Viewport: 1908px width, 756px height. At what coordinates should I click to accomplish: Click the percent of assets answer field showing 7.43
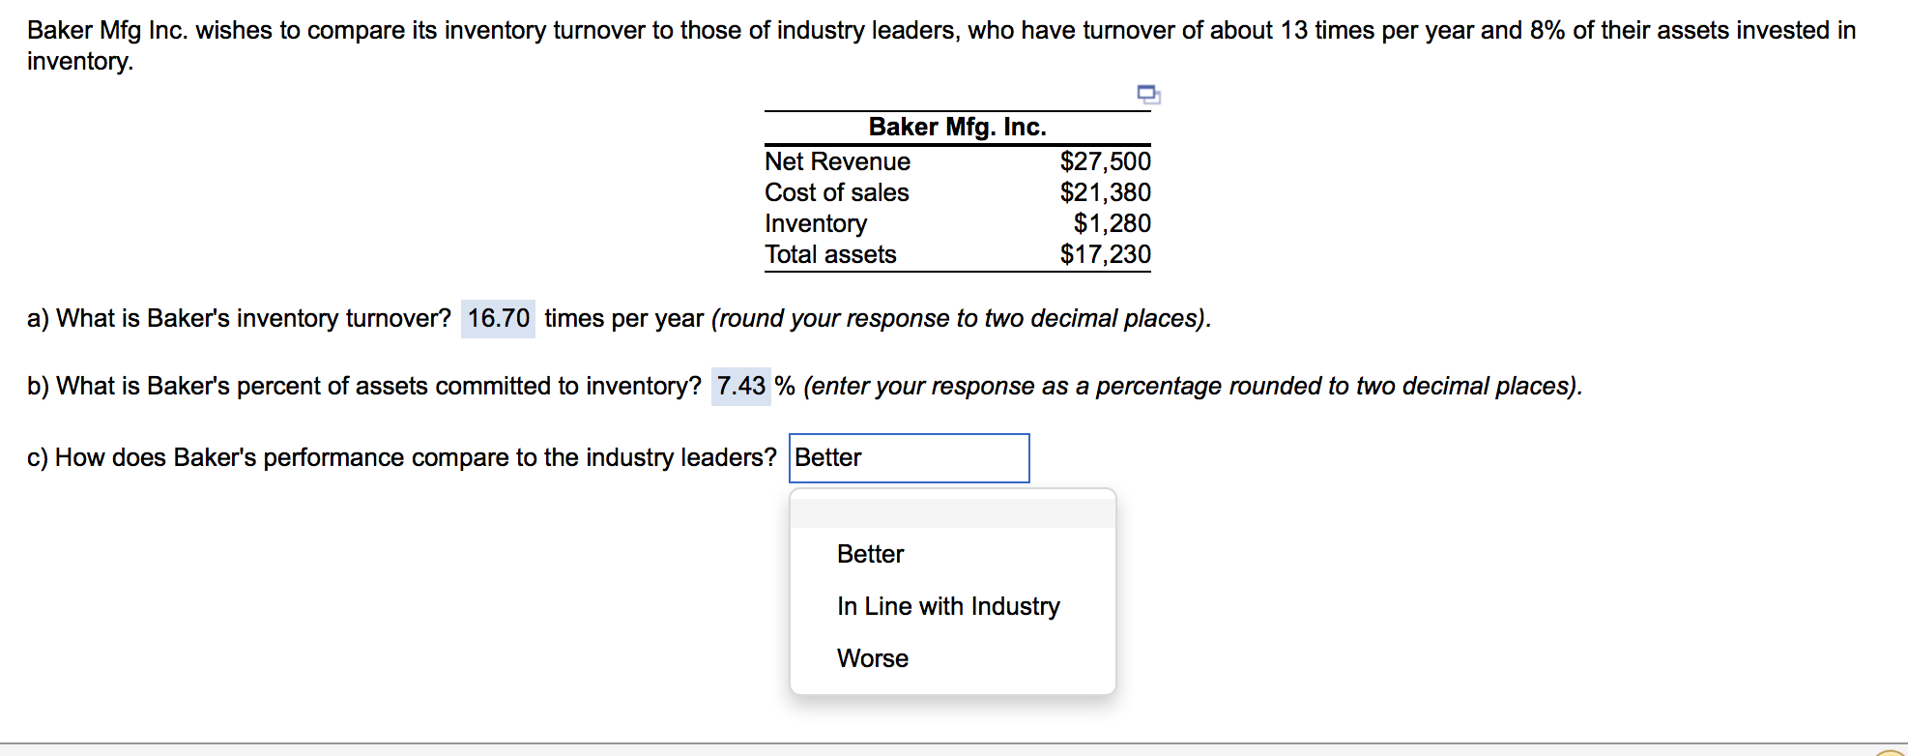(739, 387)
